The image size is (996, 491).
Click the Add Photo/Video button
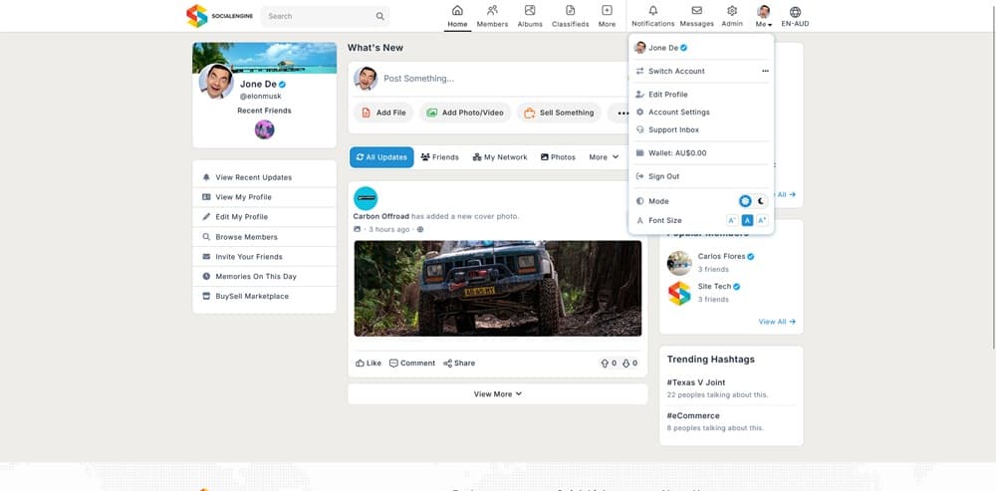click(463, 113)
